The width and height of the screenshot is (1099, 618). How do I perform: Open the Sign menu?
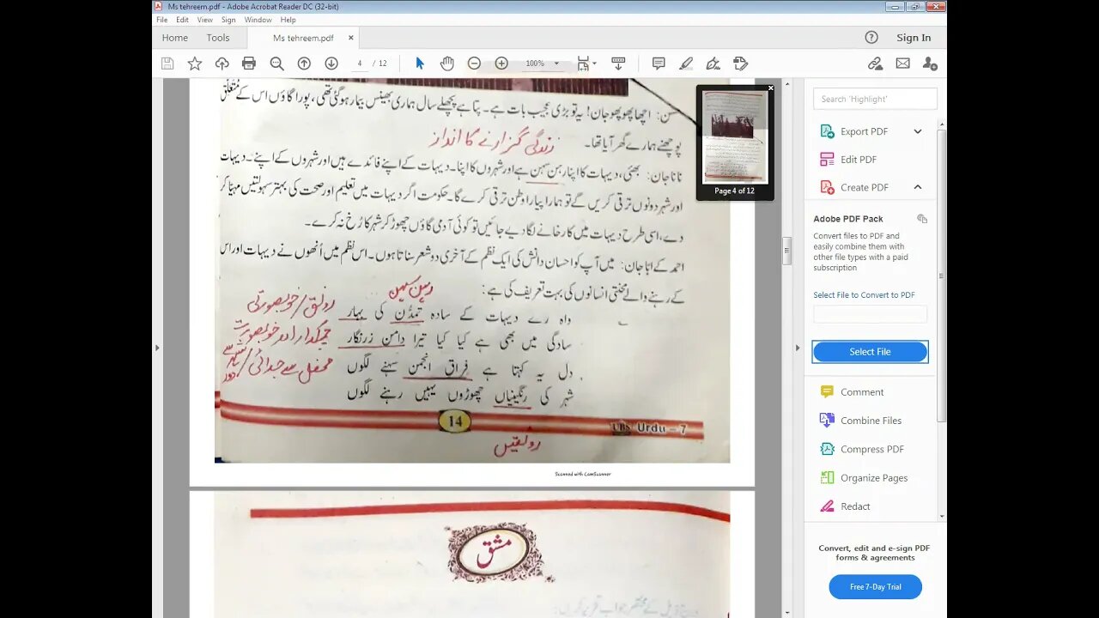(x=228, y=20)
